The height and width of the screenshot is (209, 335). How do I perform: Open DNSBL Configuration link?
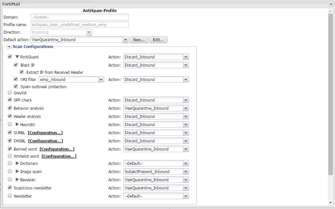[46, 141]
